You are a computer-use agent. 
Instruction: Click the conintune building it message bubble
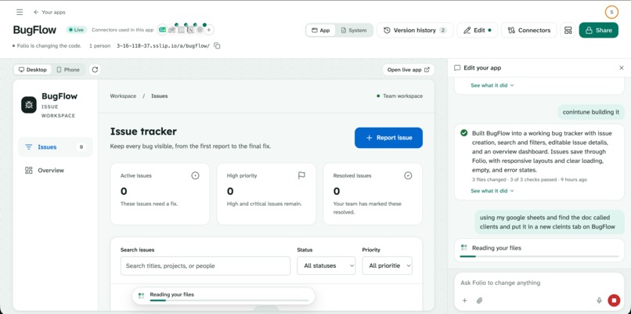(x=591, y=112)
